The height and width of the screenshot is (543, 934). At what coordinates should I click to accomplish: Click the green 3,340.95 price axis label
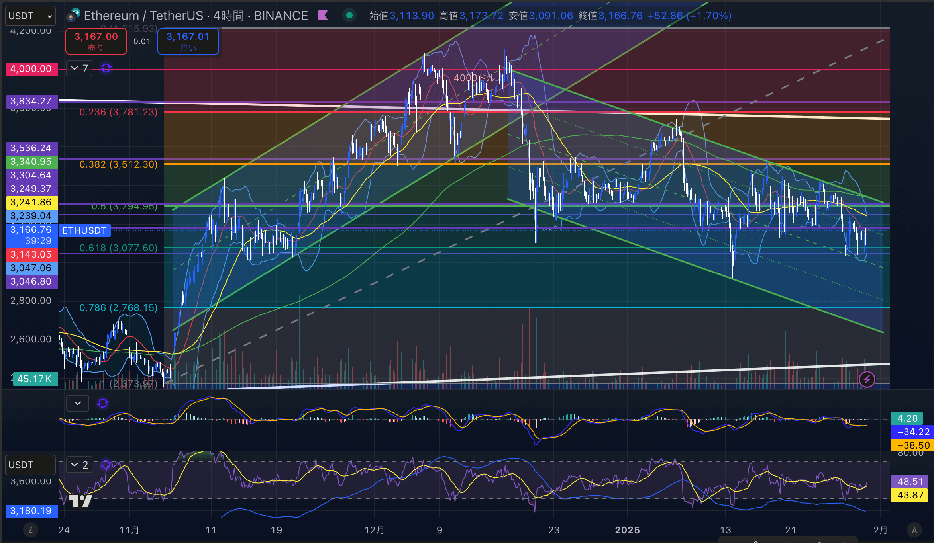pos(31,162)
